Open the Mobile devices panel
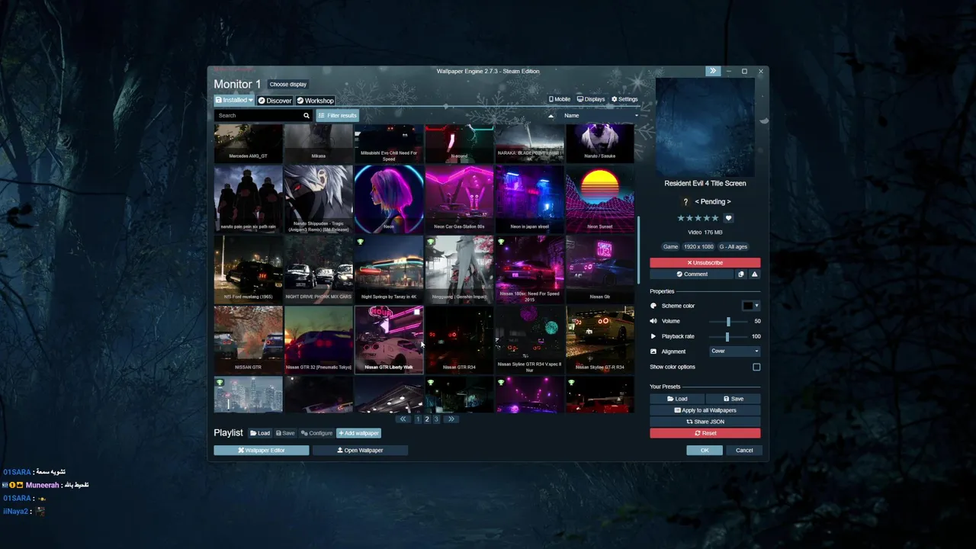Image resolution: width=976 pixels, height=549 pixels. pos(559,99)
